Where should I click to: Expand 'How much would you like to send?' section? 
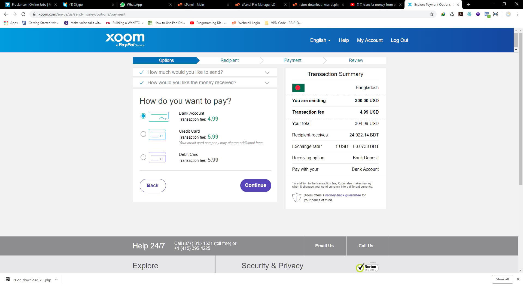[x=205, y=72]
